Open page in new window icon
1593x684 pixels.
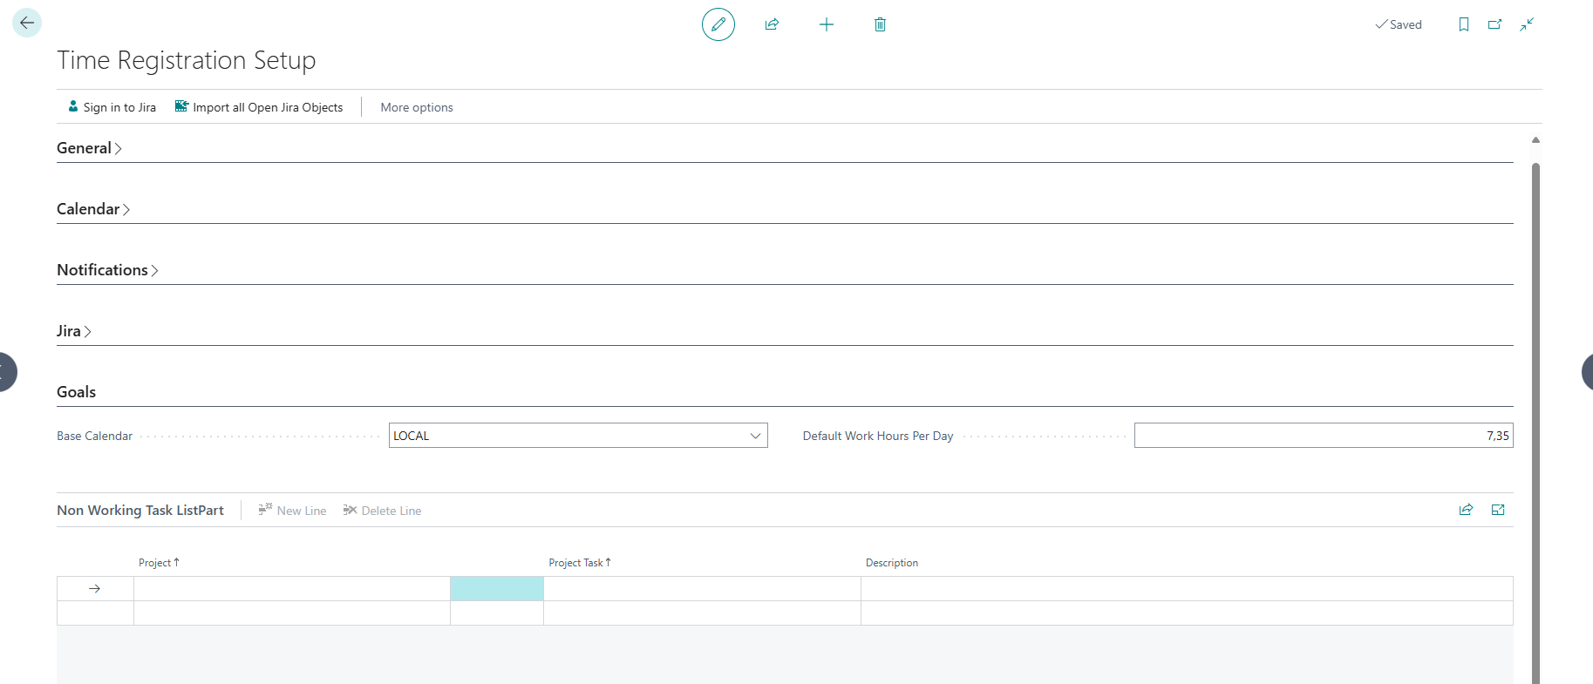(1494, 24)
